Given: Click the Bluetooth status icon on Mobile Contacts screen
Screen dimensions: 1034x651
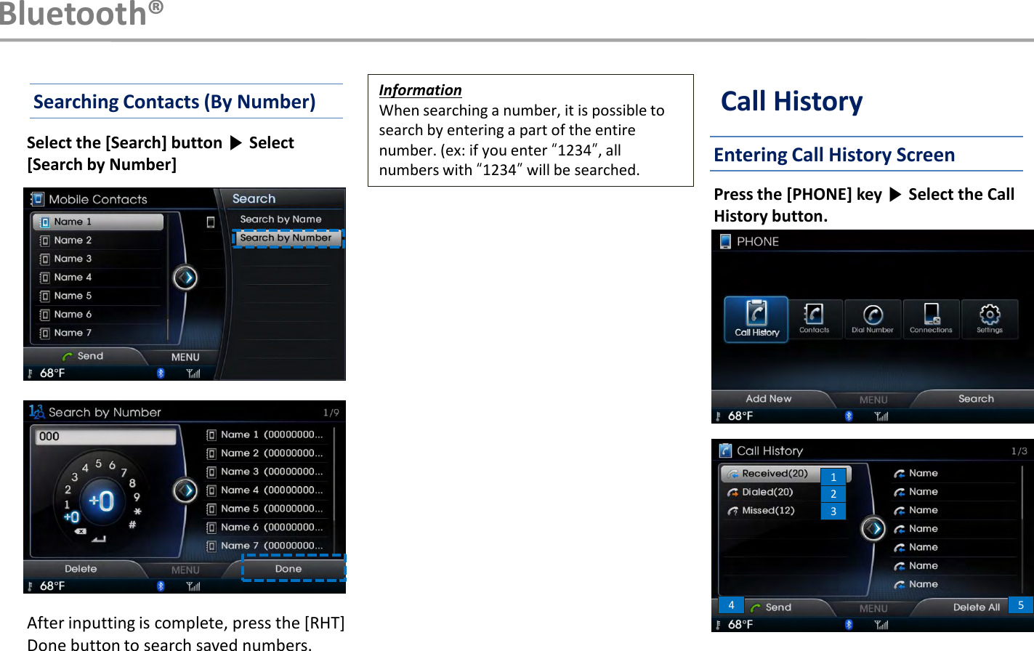Looking at the screenshot, I should (161, 373).
